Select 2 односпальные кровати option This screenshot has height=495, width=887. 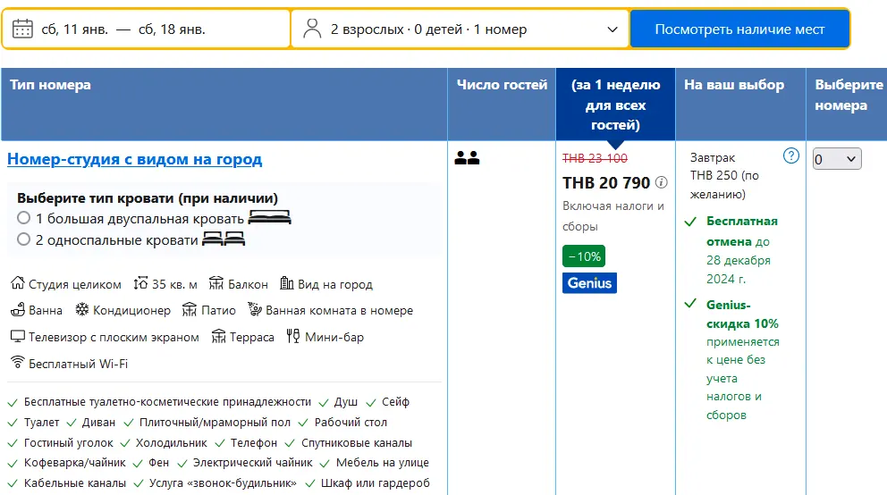(x=24, y=239)
